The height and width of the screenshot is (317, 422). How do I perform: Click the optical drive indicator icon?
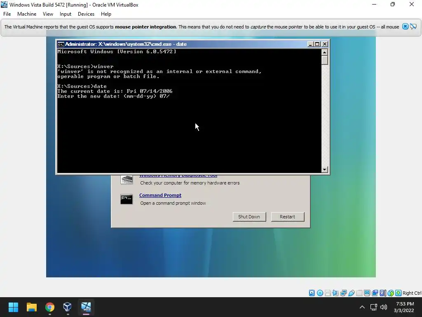click(320, 293)
